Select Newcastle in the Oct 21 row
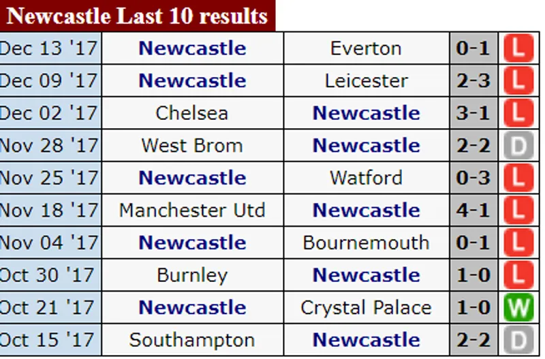Image resolution: width=545 pixels, height=359 pixels. point(192,308)
